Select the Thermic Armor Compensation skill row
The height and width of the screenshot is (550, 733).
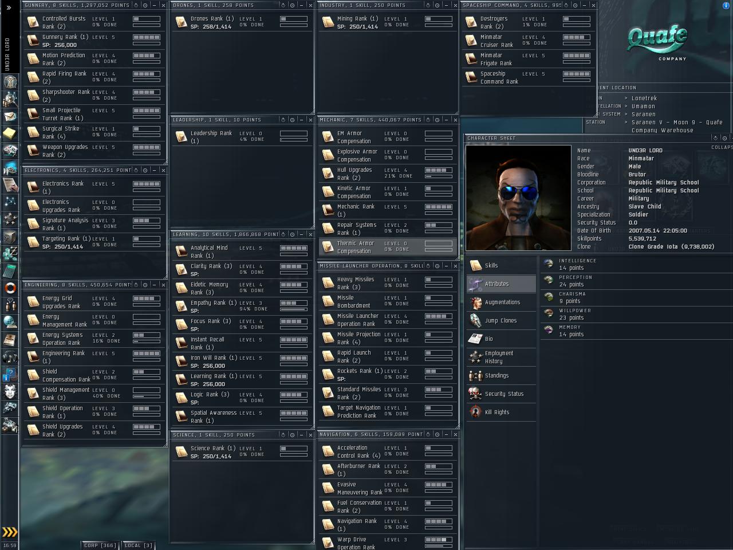click(x=388, y=247)
